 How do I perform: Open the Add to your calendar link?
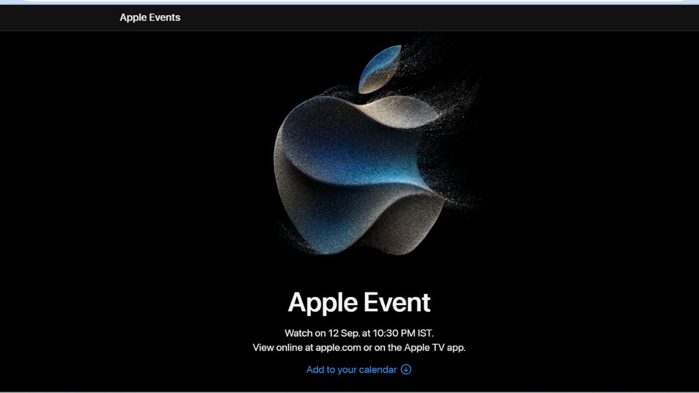(352, 370)
